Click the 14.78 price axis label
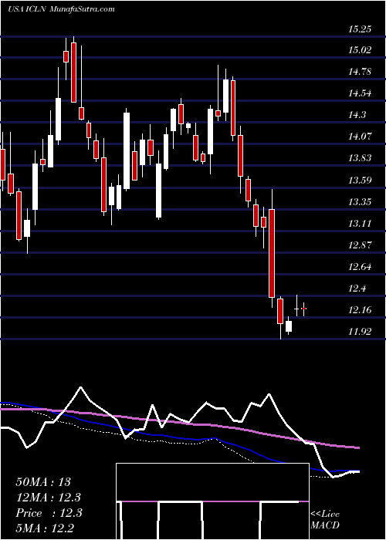The width and height of the screenshot is (386, 540). 360,72
